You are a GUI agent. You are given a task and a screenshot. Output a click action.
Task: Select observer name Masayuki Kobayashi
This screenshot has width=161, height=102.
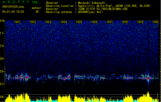pos(92,3)
